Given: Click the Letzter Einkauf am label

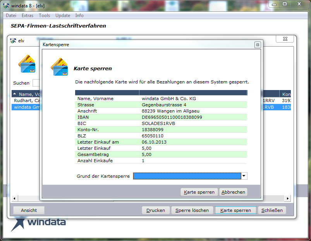Looking at the screenshot, I should pyautogui.click(x=98, y=142).
